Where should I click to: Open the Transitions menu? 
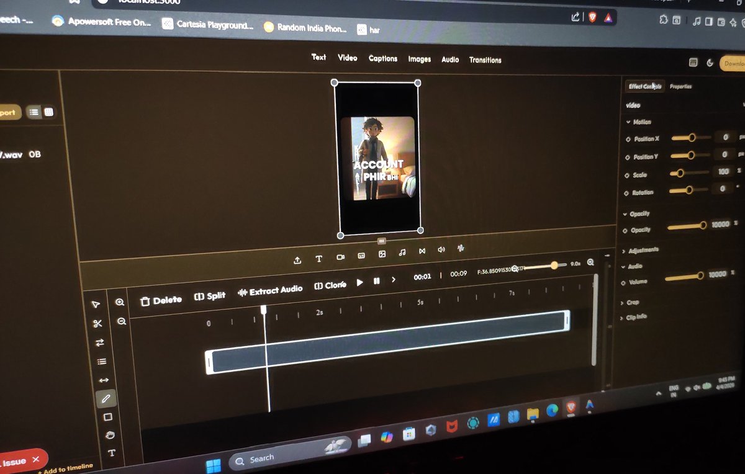point(485,60)
